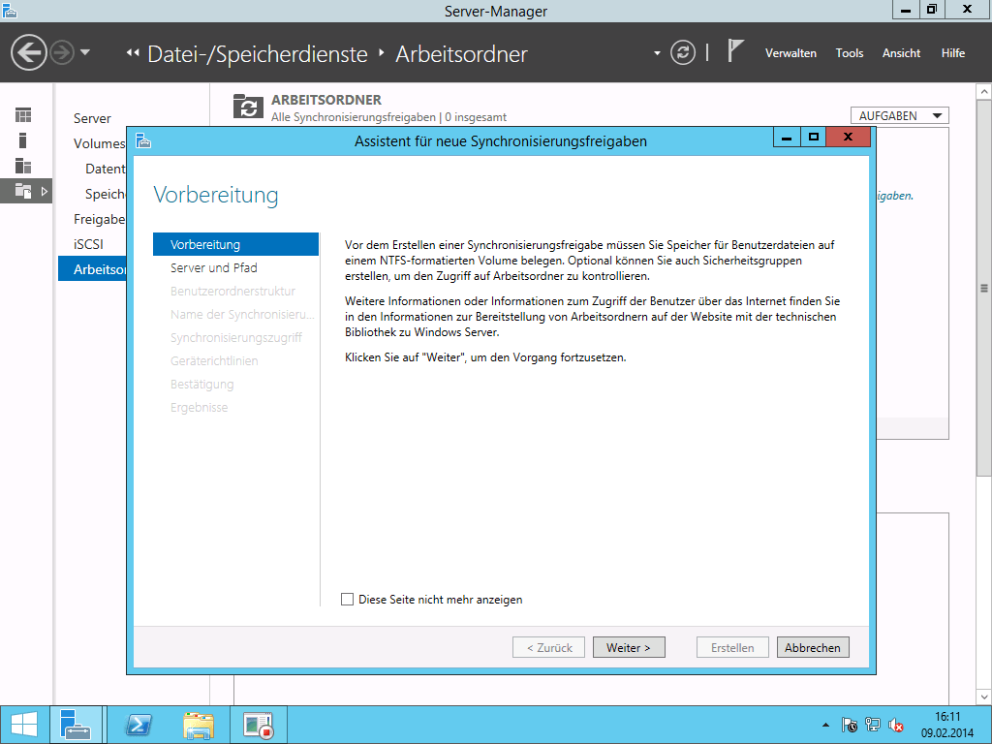992x744 pixels.
Task: Minimize the sync share wizard window
Action: [787, 137]
